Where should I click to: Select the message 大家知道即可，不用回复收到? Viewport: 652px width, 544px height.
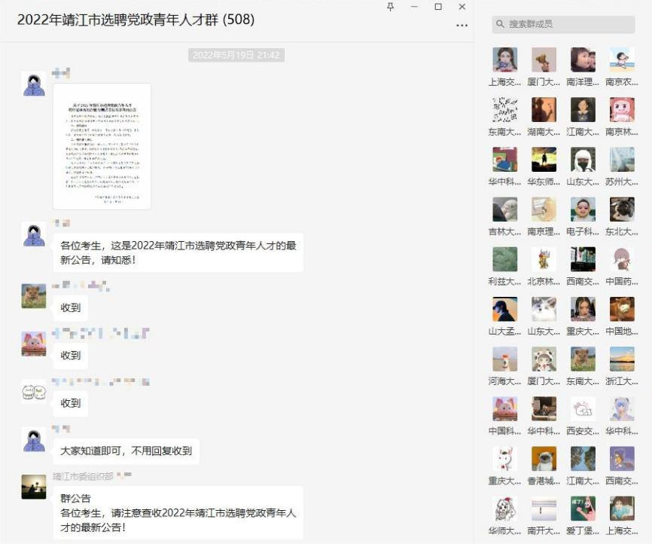[x=126, y=451]
